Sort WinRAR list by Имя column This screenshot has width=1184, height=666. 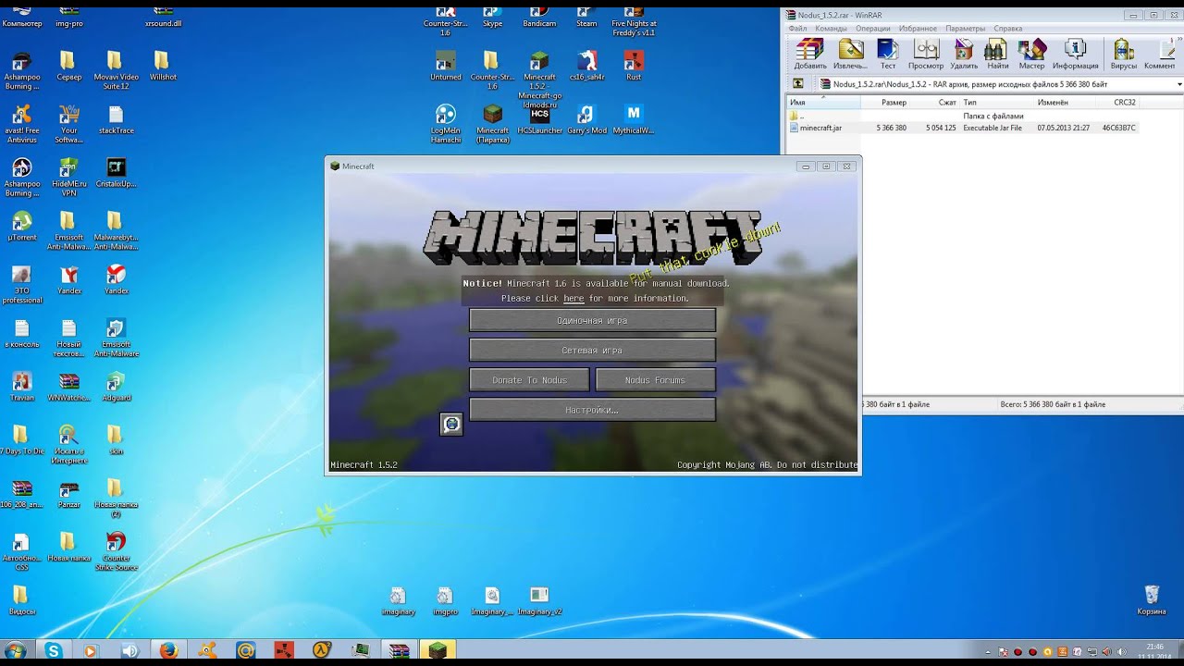[x=823, y=103]
